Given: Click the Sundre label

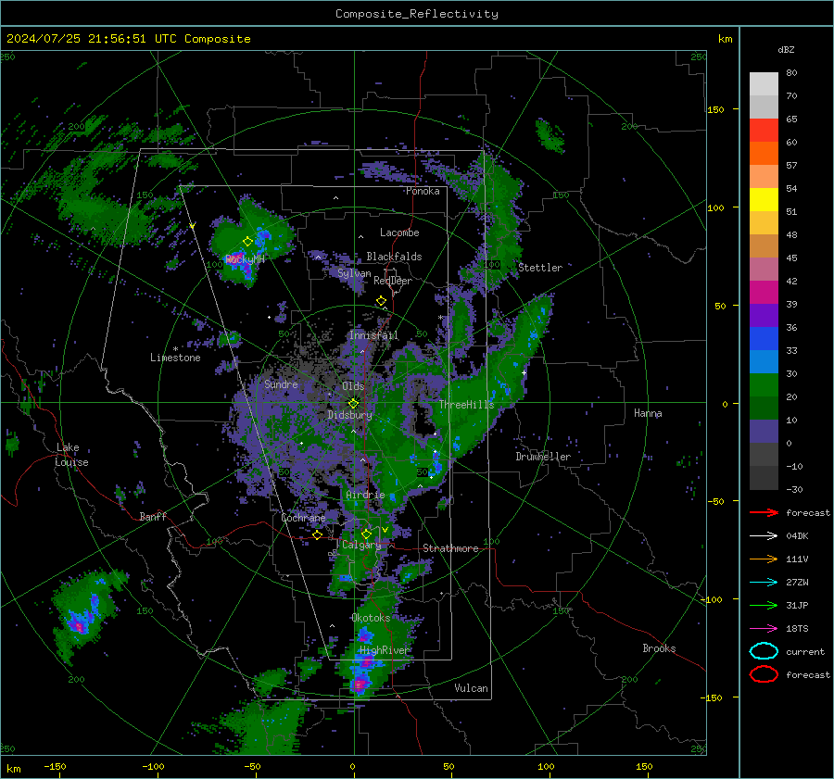Looking at the screenshot, I should pos(282,384).
